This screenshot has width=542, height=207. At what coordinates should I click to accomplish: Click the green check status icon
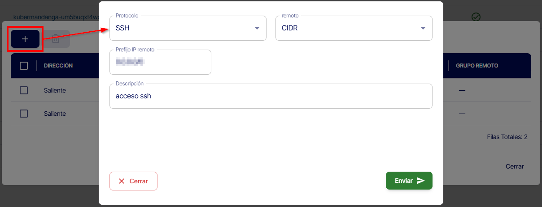coord(476,17)
